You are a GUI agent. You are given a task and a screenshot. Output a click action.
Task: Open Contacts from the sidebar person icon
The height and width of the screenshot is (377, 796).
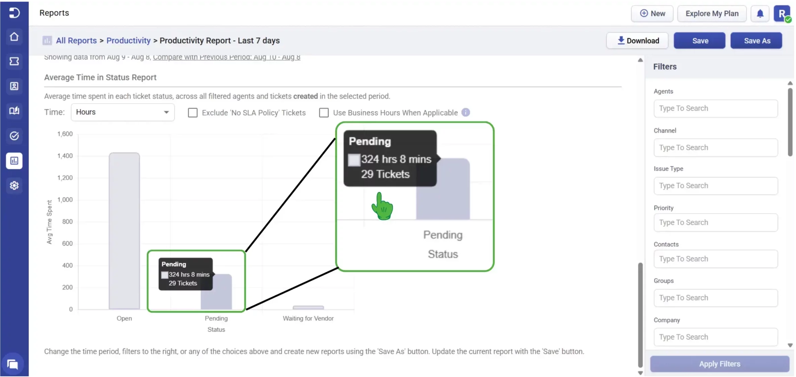[14, 86]
